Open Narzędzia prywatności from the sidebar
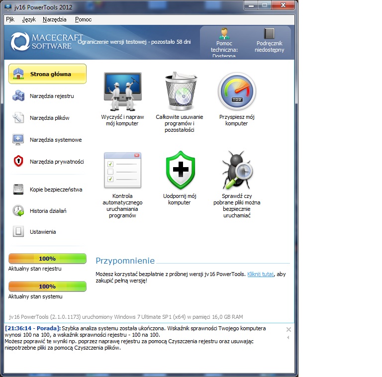Viewport: 382px width, 377px height. pyautogui.click(x=57, y=162)
